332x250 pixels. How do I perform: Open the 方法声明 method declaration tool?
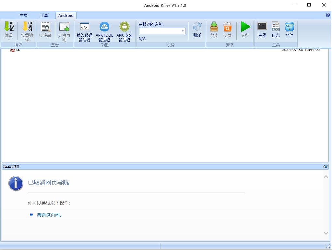point(64,27)
